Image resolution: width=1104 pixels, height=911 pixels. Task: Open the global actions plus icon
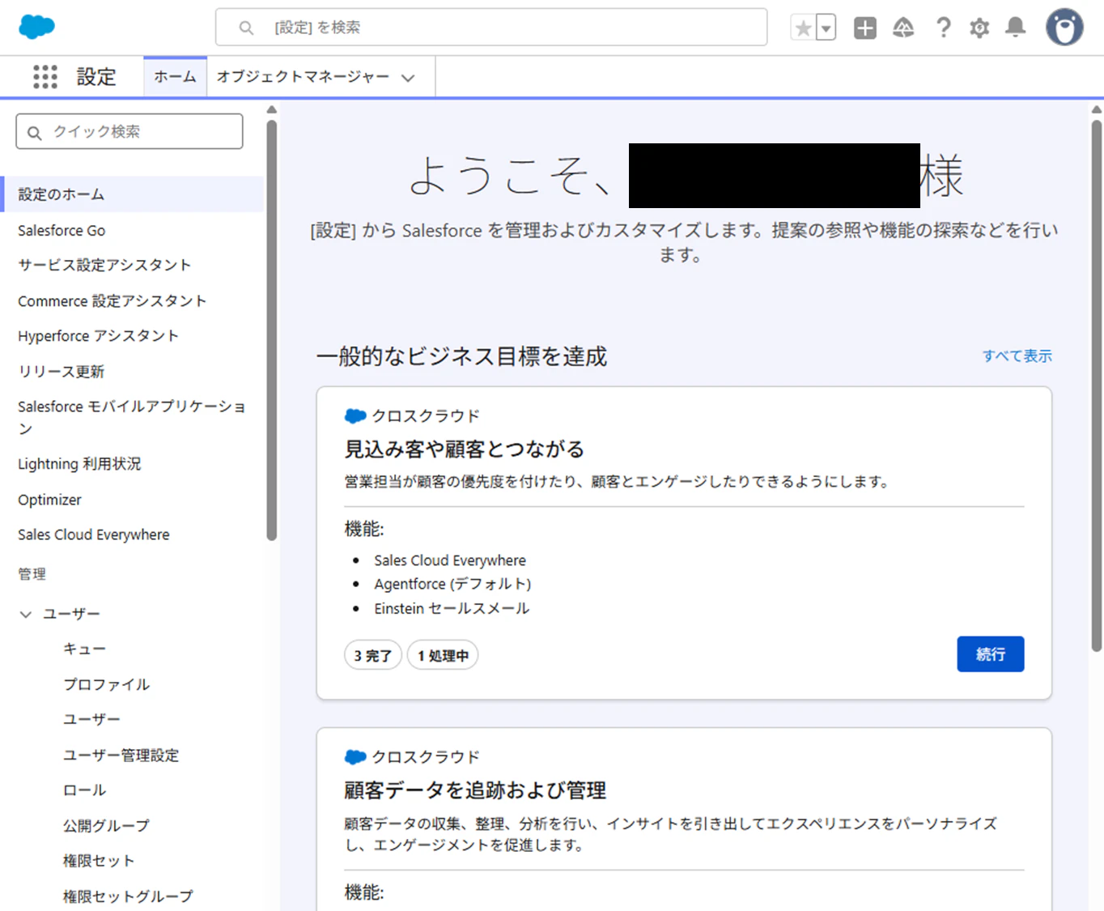[865, 28]
